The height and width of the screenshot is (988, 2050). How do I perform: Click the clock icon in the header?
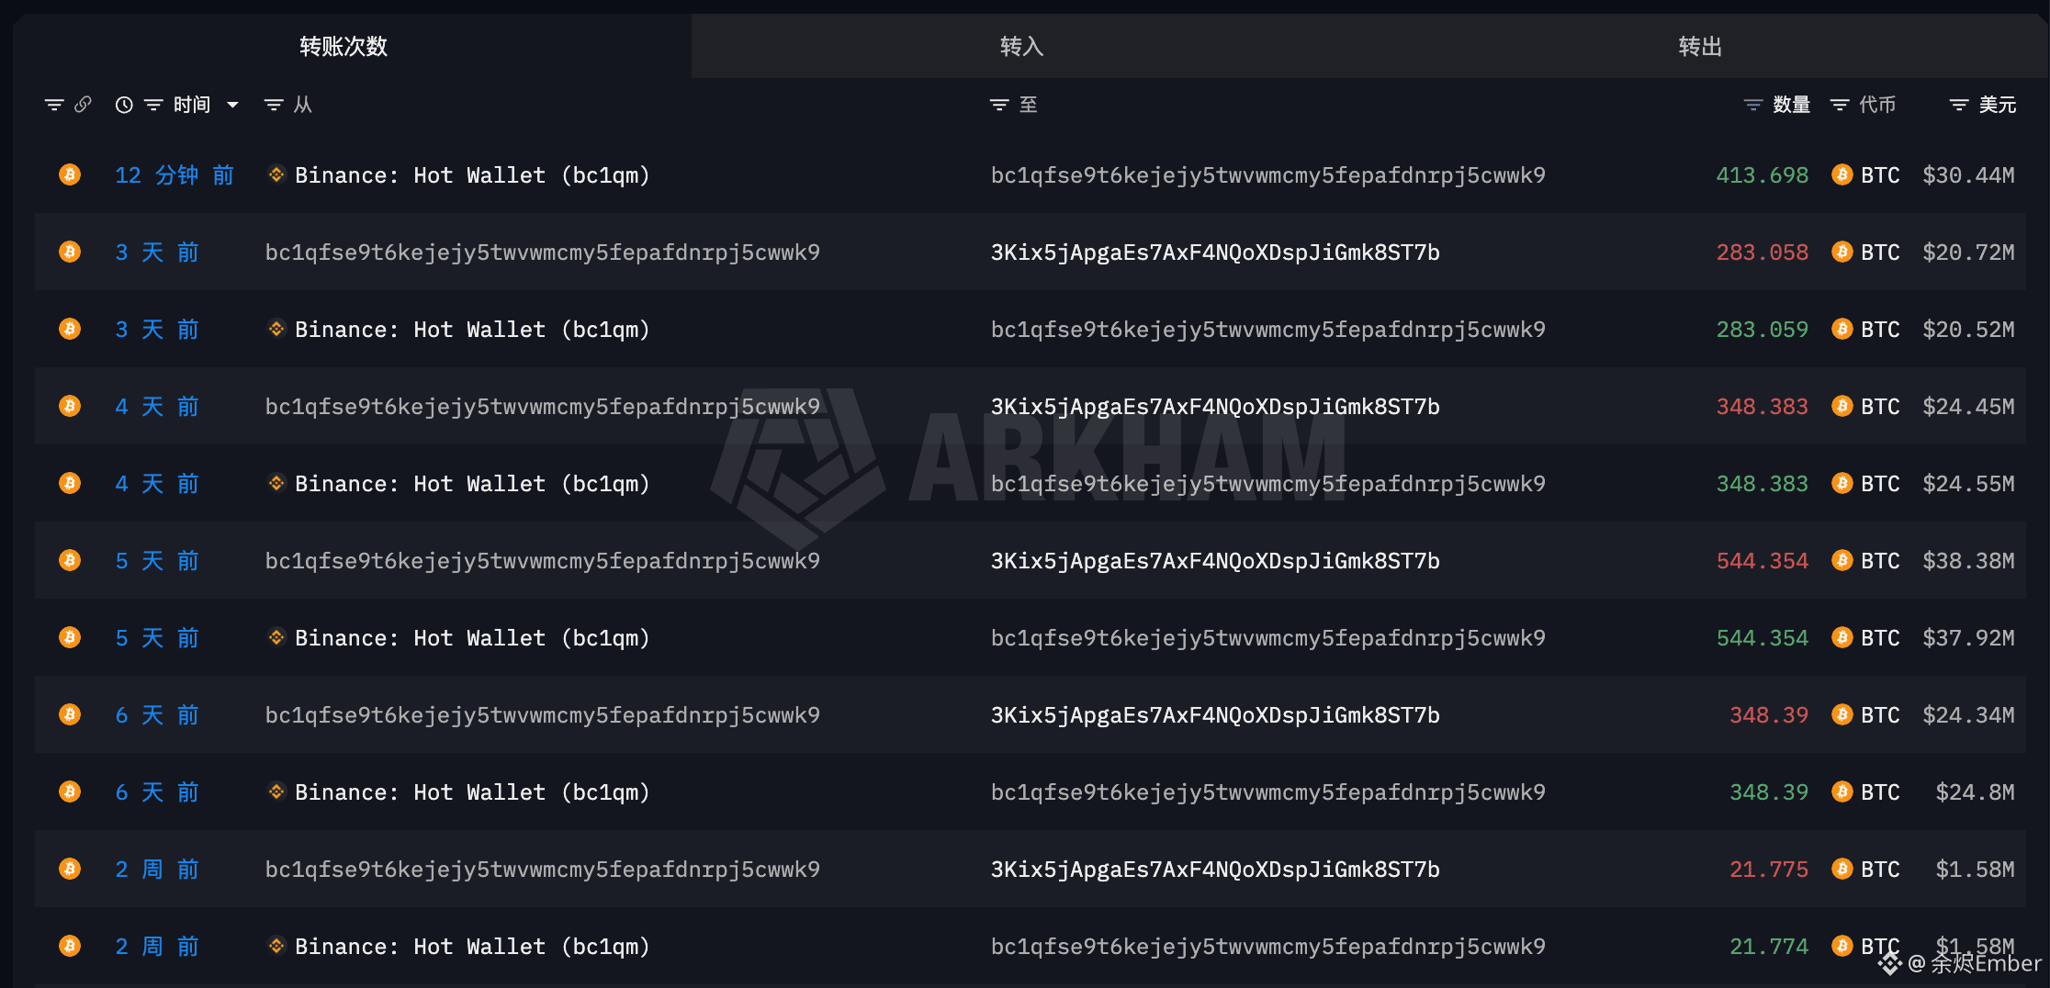coord(124,105)
